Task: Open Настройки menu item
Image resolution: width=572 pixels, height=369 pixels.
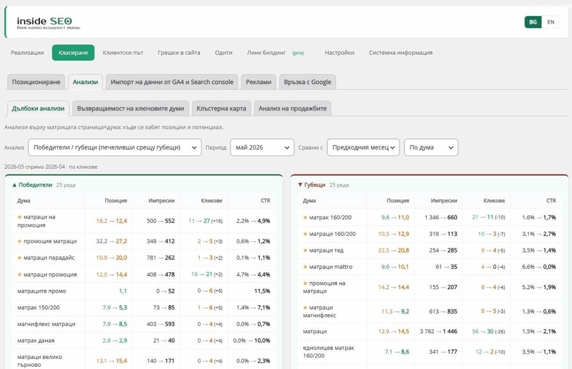Action: pos(340,53)
